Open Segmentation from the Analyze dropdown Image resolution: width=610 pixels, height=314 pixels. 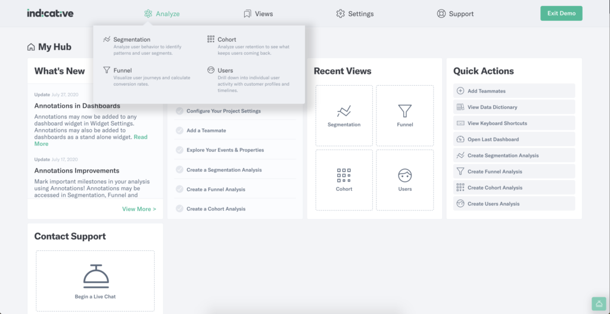coord(132,40)
